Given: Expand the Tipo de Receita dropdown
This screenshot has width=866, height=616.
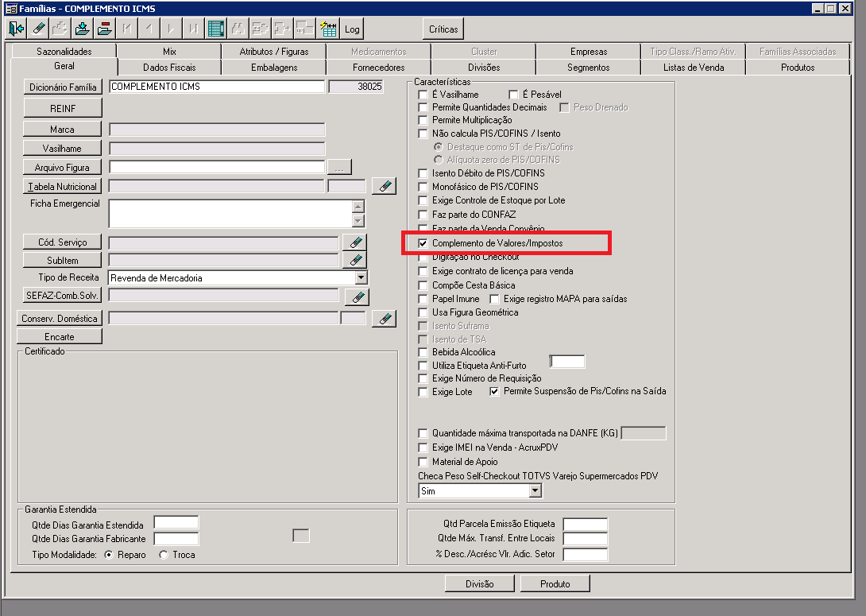Looking at the screenshot, I should pyautogui.click(x=361, y=277).
